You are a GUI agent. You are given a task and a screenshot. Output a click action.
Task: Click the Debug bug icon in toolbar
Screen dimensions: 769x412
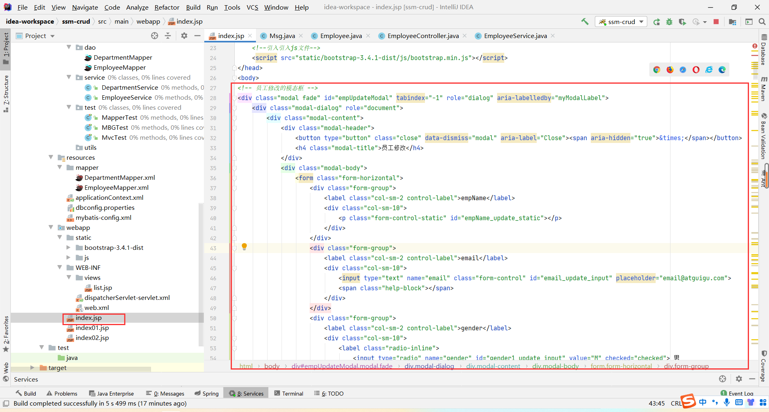tap(669, 22)
